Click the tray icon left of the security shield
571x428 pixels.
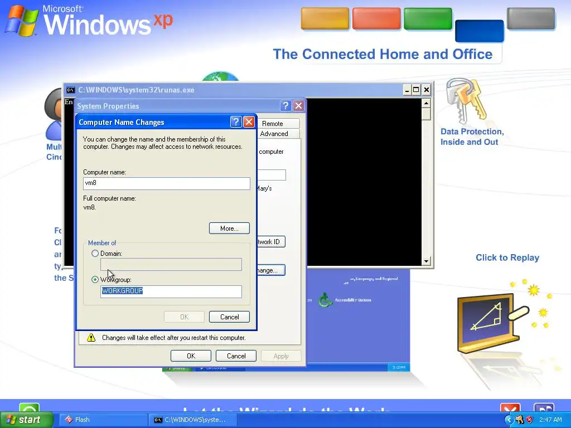[x=519, y=420]
